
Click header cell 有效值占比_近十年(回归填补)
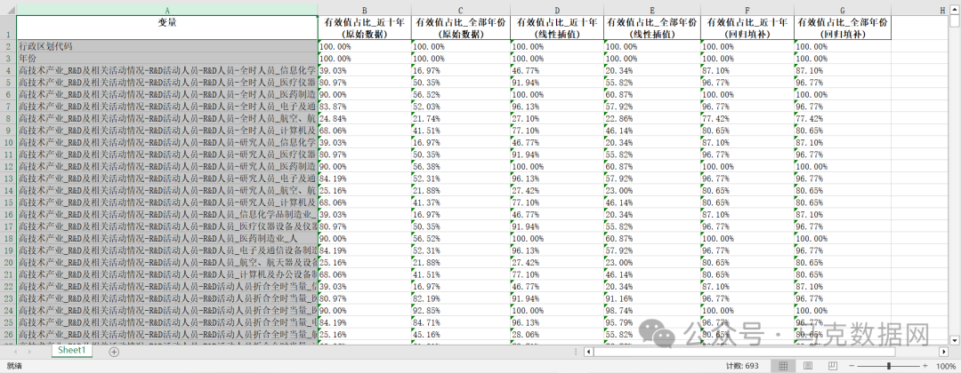[747, 28]
